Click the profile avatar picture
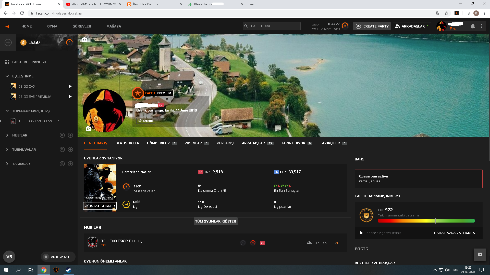The width and height of the screenshot is (490, 275). (104, 111)
